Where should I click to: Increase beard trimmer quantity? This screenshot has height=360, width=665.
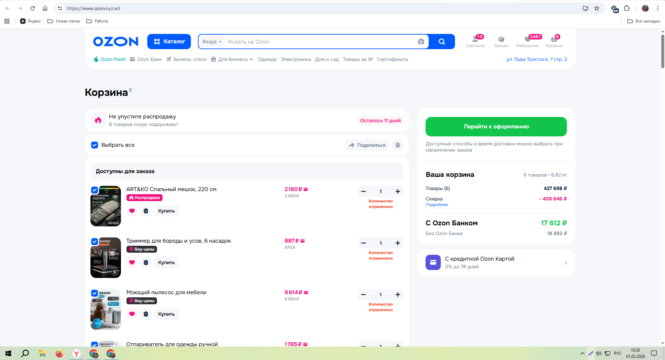click(398, 243)
